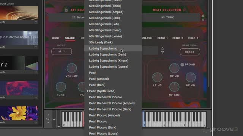Click the RESET drum detail button
The width and height of the screenshot is (243, 136).
[x=190, y=52]
